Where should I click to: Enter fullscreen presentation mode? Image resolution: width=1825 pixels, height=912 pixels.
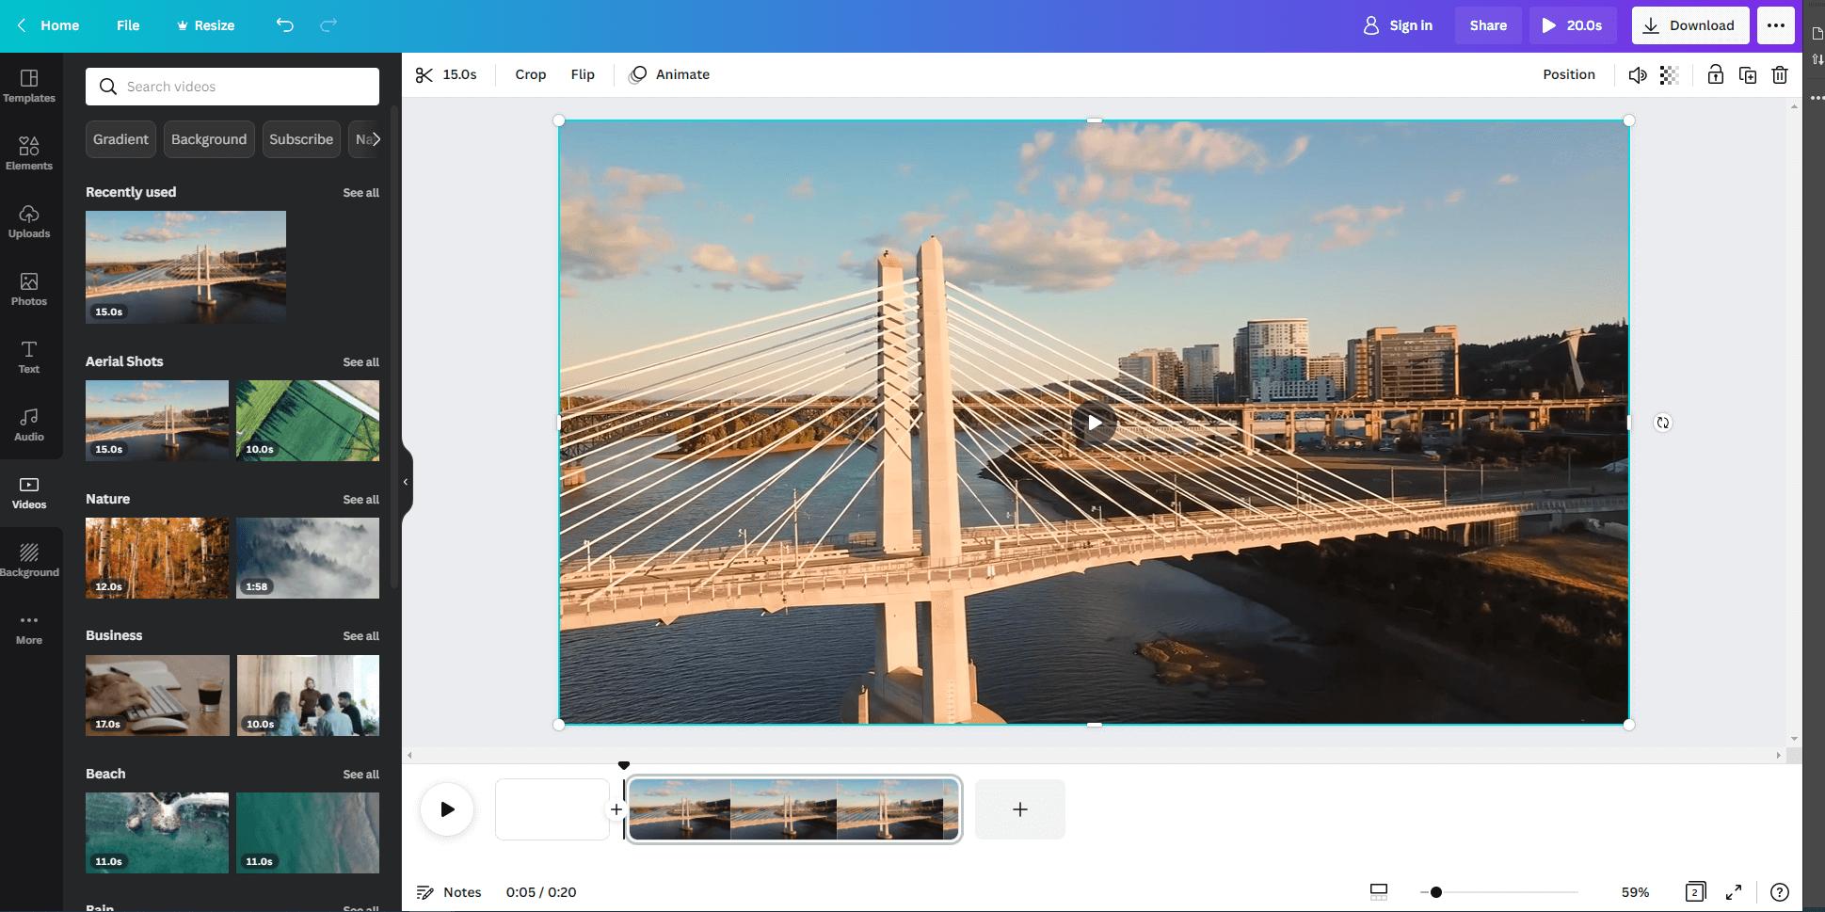[1734, 892]
